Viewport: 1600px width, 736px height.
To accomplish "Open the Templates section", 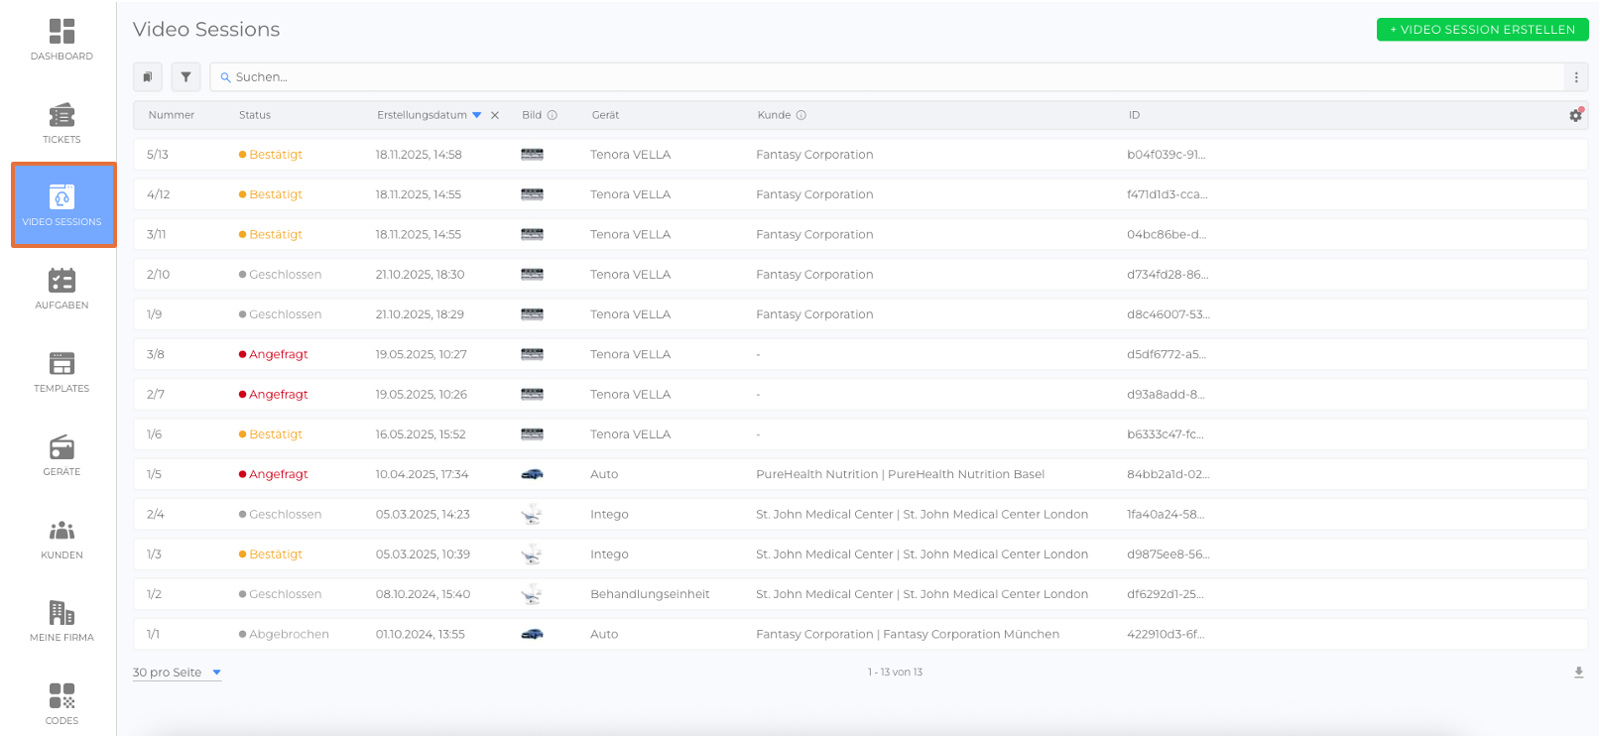I will tap(62, 372).
